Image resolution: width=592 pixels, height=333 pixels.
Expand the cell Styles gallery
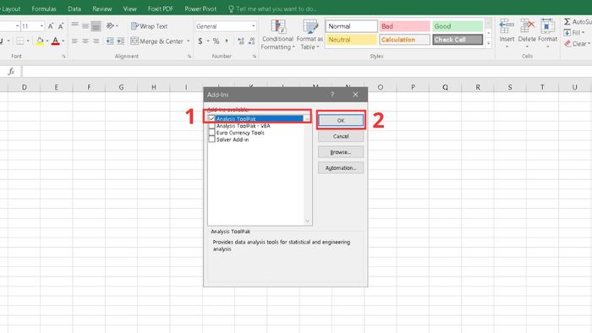point(488,43)
